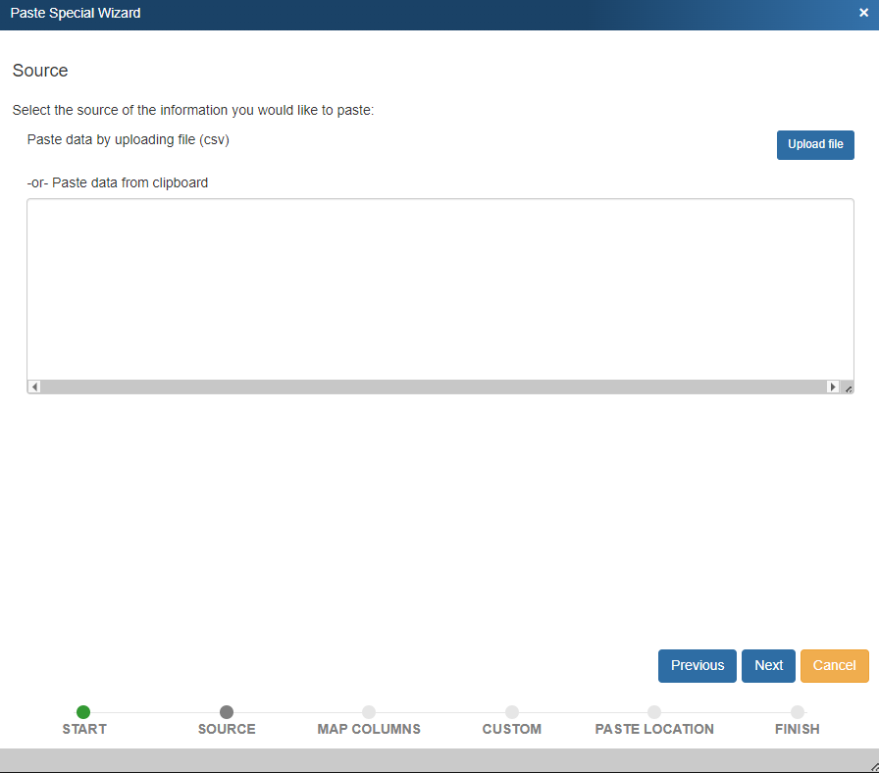This screenshot has height=773, width=879.
Task: Cancel the paste wizard
Action: tap(834, 665)
